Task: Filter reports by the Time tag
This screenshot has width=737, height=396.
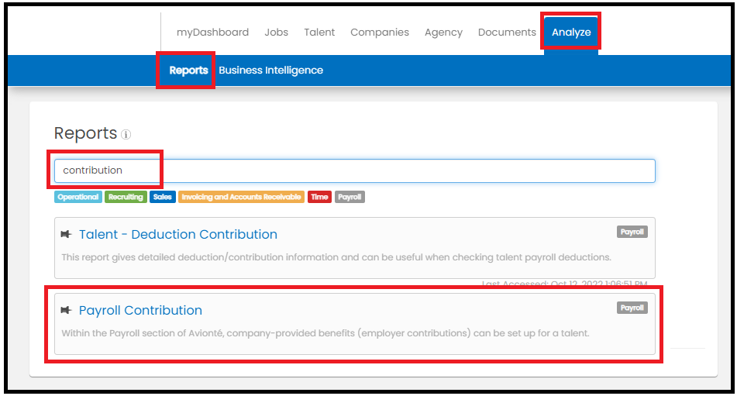Action: tap(319, 197)
